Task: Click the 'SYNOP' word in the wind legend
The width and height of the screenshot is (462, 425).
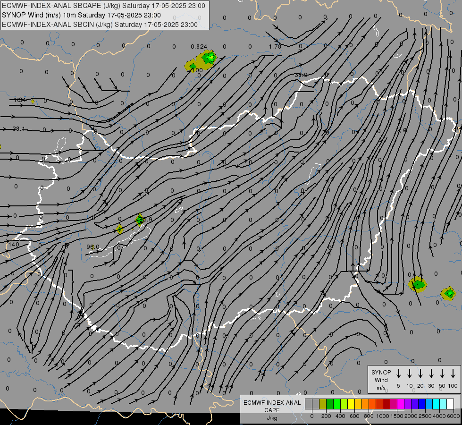Action: tap(381, 372)
